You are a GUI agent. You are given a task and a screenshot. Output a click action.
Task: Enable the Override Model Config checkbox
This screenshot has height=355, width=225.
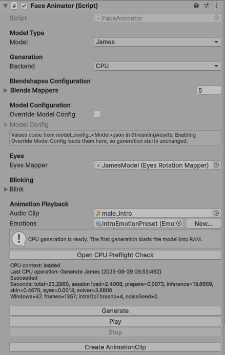(x=97, y=114)
